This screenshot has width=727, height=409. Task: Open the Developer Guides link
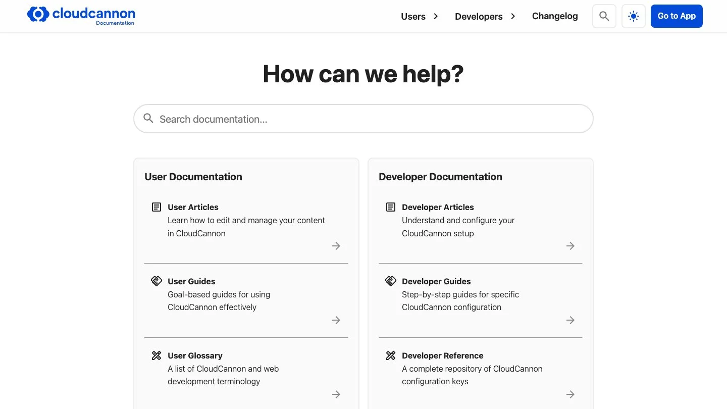[436, 281]
